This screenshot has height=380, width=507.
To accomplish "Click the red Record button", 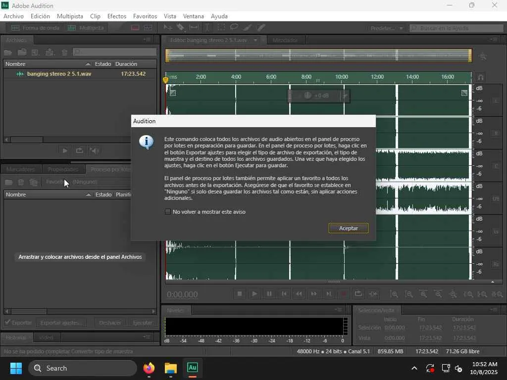I will 344,294.
